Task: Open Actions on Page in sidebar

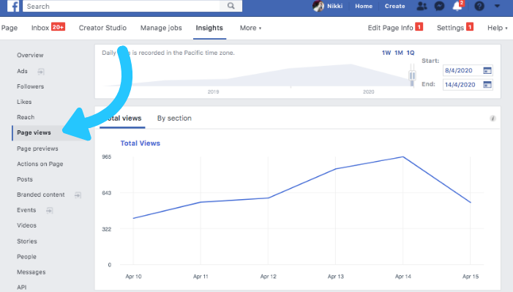Action: point(40,164)
